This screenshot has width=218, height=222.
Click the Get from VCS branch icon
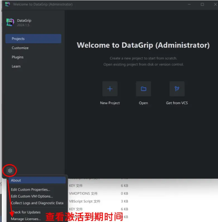pos(177,89)
